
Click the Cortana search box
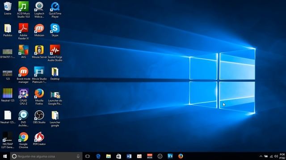pos(46,156)
